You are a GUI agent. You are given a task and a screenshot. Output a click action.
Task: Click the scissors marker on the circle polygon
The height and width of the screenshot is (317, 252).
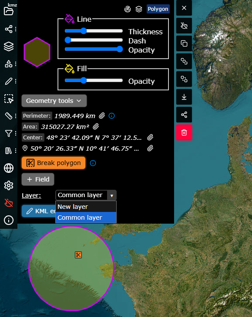click(x=78, y=255)
